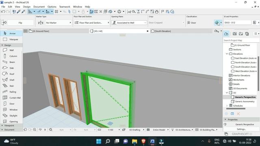Select the Curtain Wall tool

(11, 98)
